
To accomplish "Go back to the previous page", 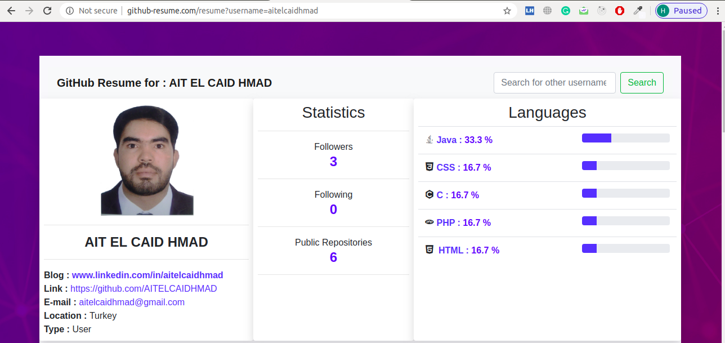I will point(11,11).
